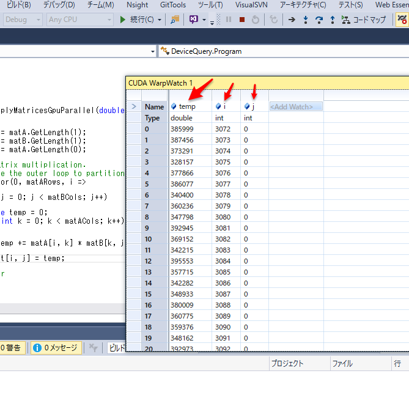This screenshot has width=409, height=420.
Task: Open the Code Map button
Action: pyautogui.click(x=364, y=20)
